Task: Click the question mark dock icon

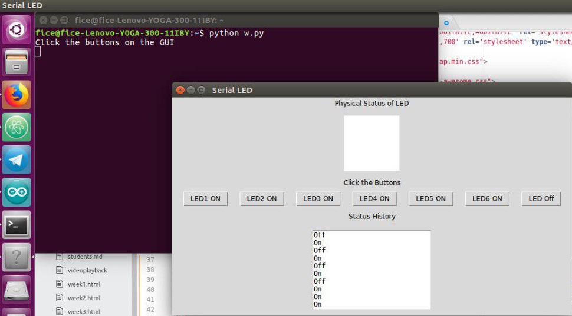Action: click(x=17, y=257)
